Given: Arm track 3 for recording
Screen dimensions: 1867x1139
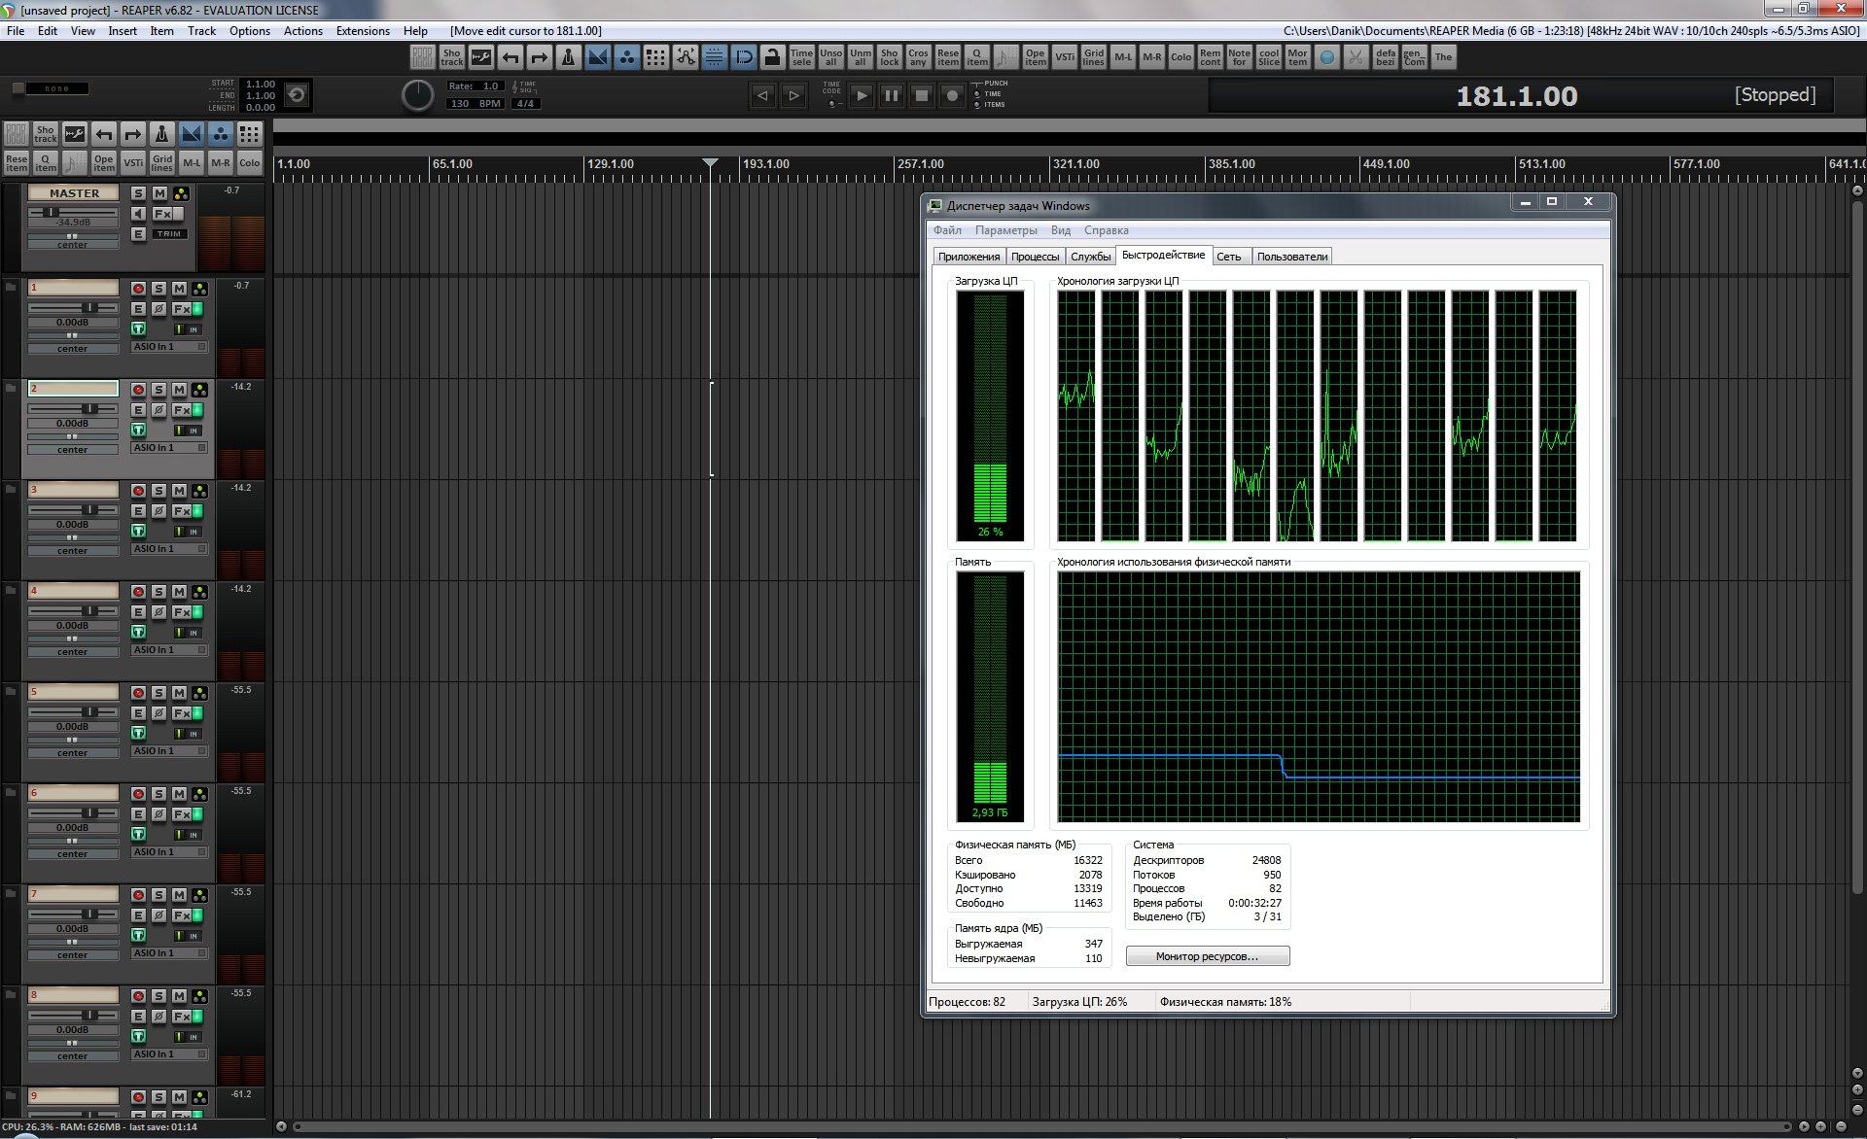Looking at the screenshot, I should click(138, 491).
